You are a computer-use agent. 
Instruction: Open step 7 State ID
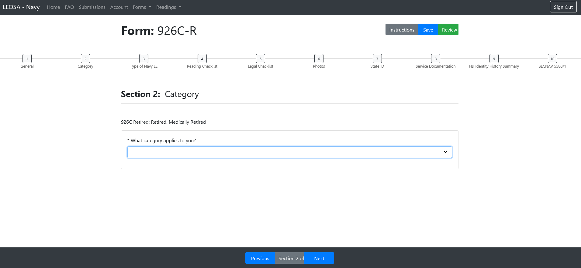pos(377,59)
